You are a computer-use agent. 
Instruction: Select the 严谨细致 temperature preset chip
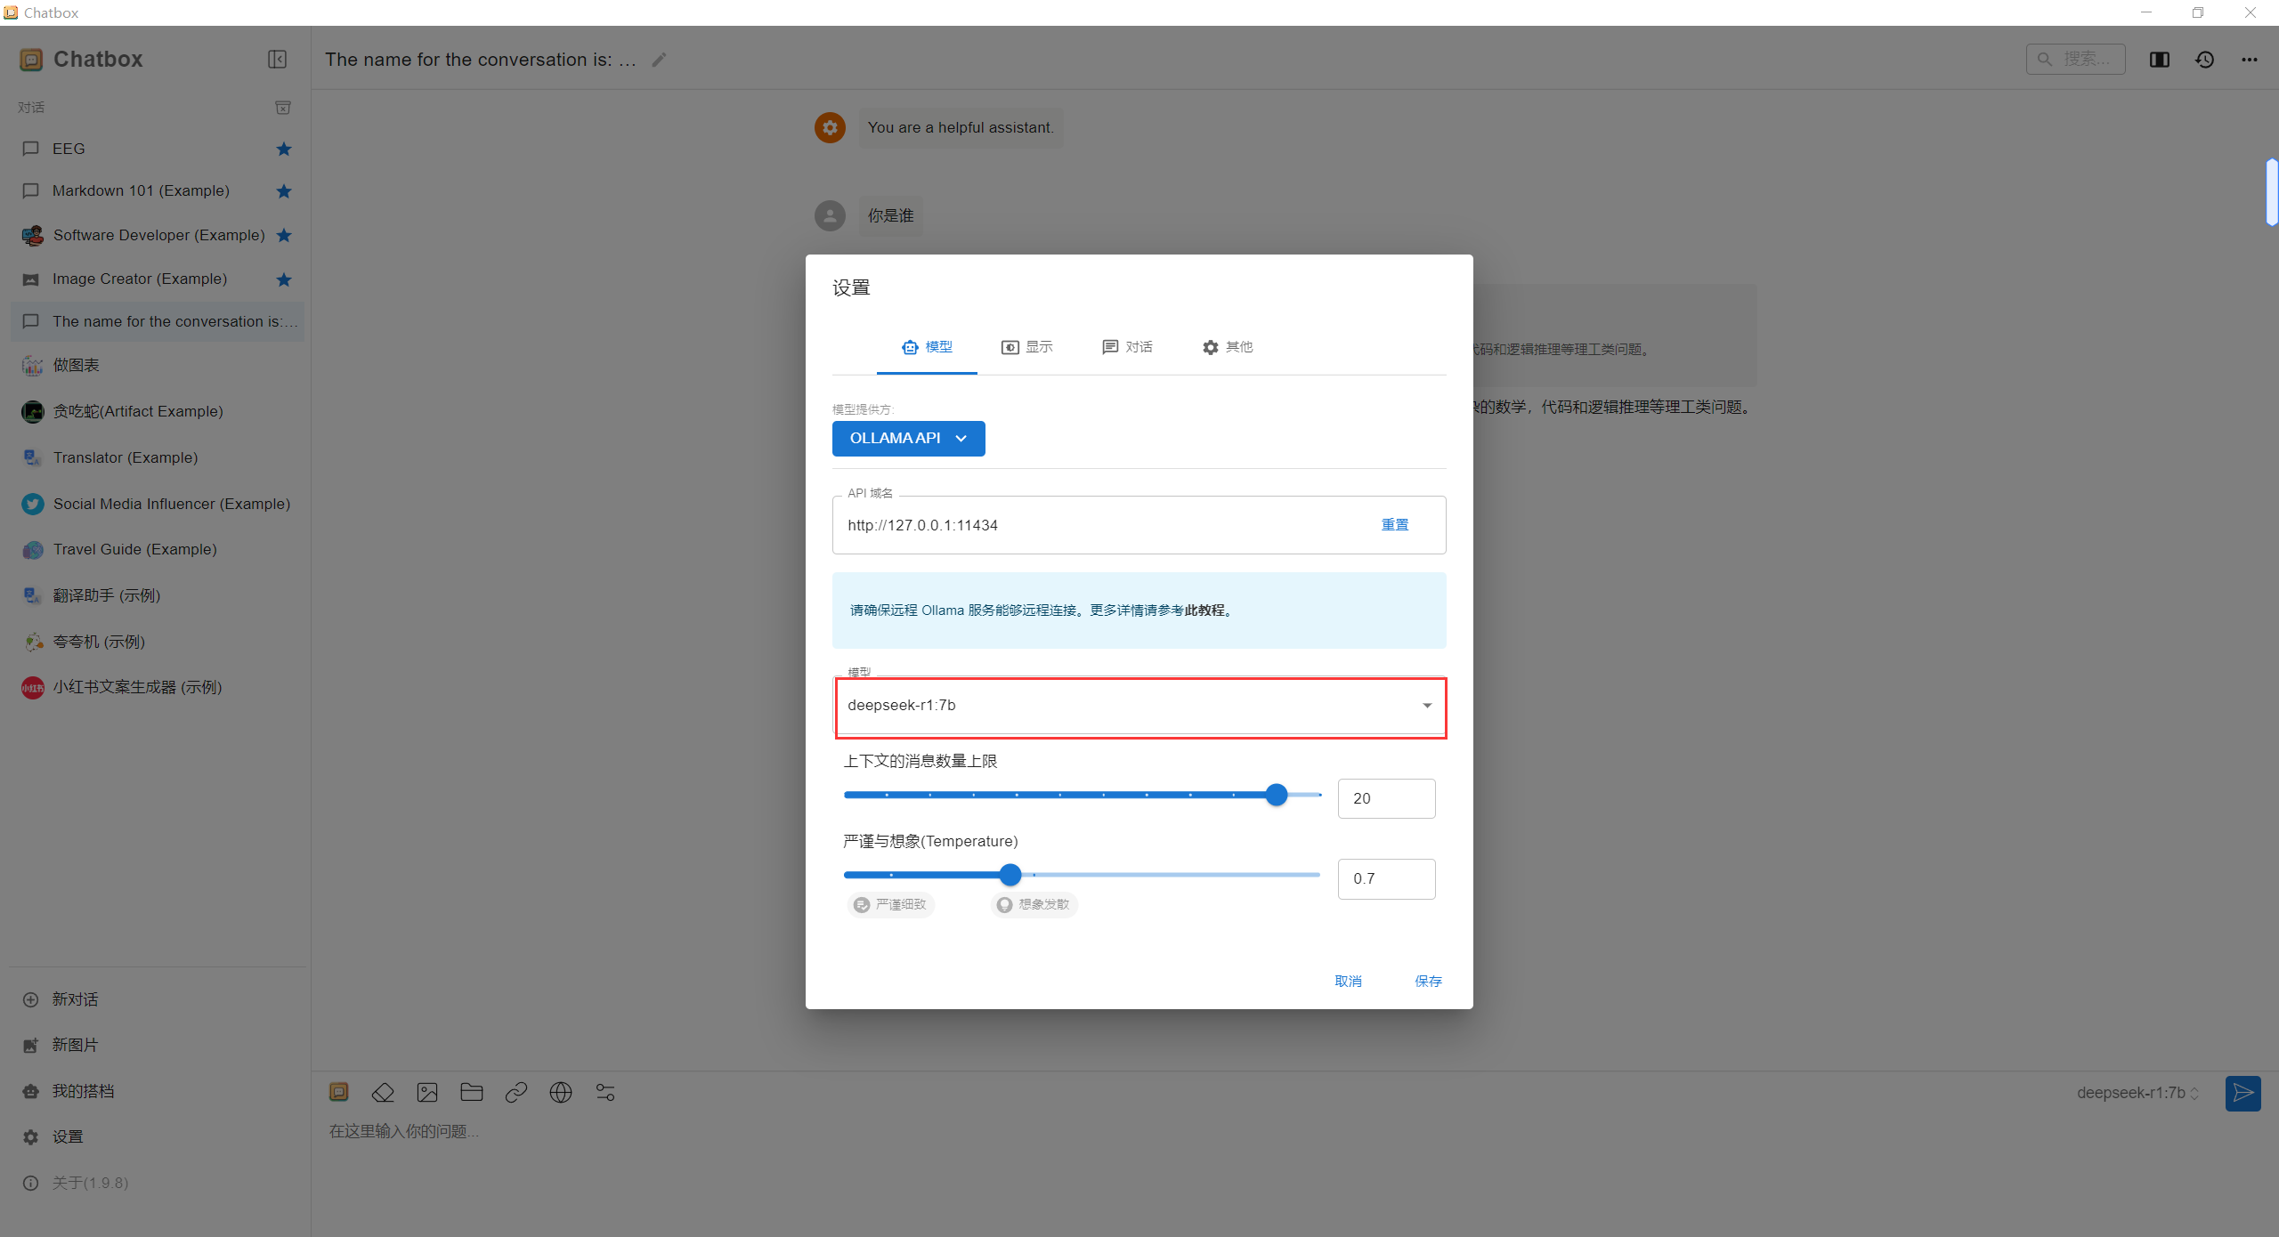[x=891, y=904]
